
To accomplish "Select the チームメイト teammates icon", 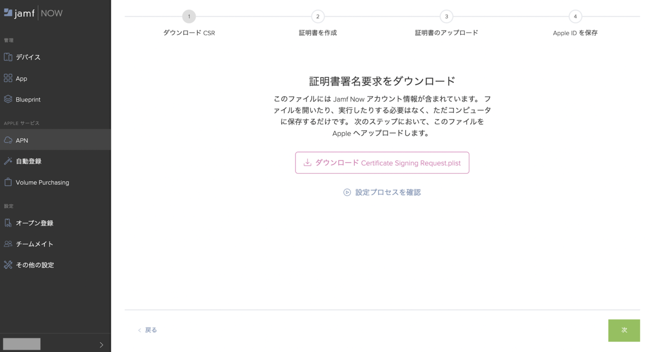I will [8, 244].
